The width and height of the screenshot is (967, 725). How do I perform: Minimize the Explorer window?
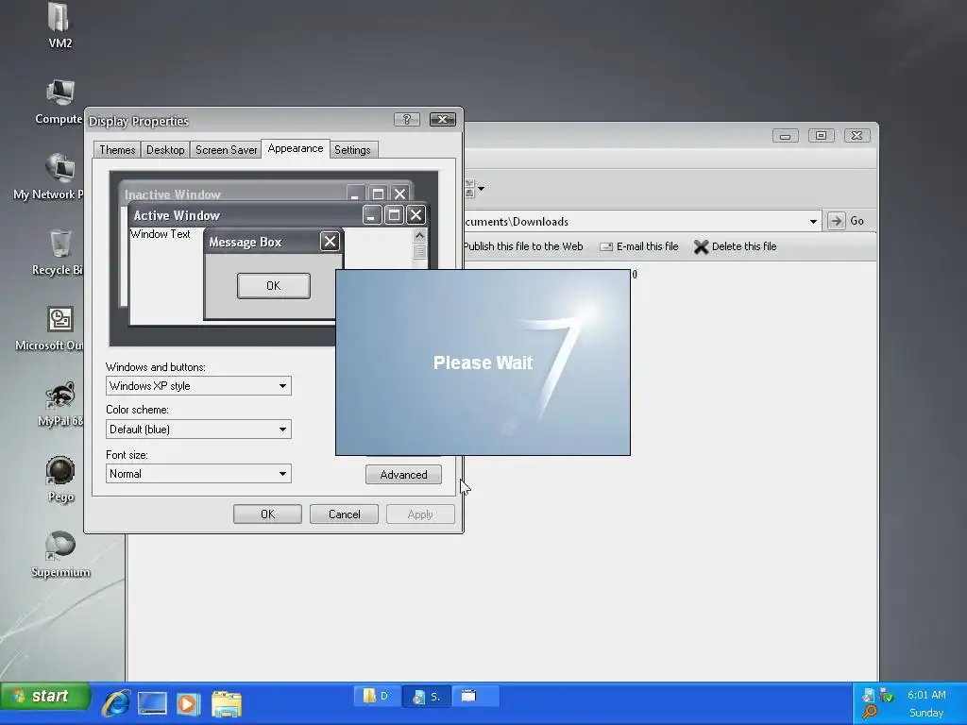(785, 136)
